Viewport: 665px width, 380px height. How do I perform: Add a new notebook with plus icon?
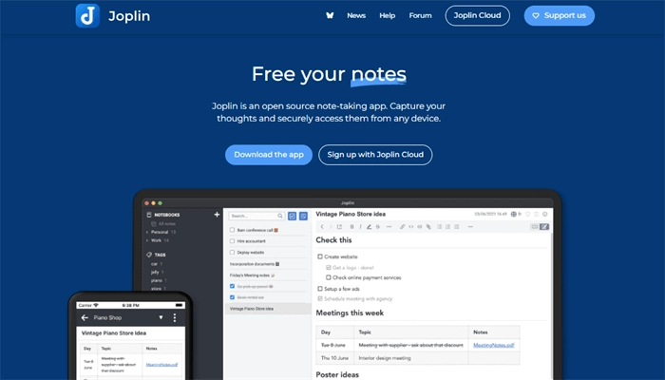pos(217,215)
